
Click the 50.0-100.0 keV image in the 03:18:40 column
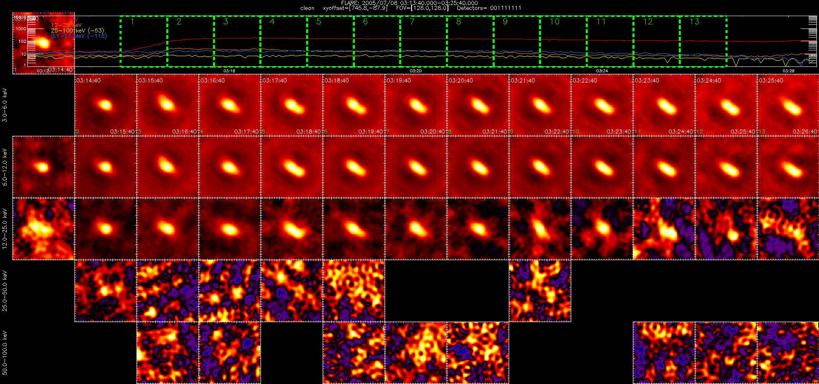pyautogui.click(x=354, y=353)
